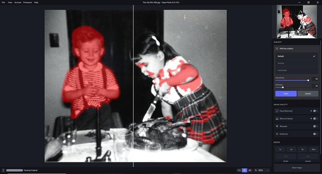The image size is (322, 174).
Task: Enable the Face Recovery toggle
Action: 315,111
